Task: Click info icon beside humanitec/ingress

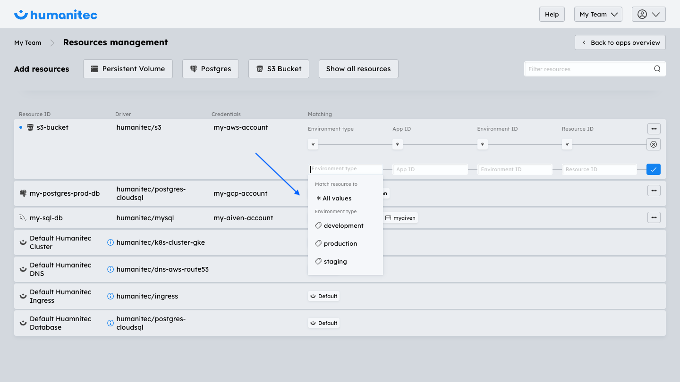Action: (x=110, y=296)
